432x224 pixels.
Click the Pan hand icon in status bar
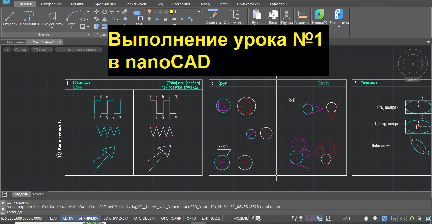366,218
